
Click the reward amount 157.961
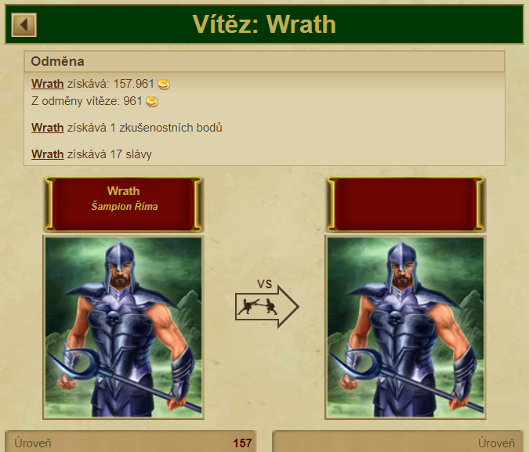pos(133,84)
